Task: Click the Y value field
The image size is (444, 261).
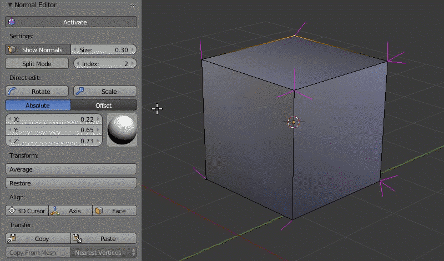Action: 54,130
